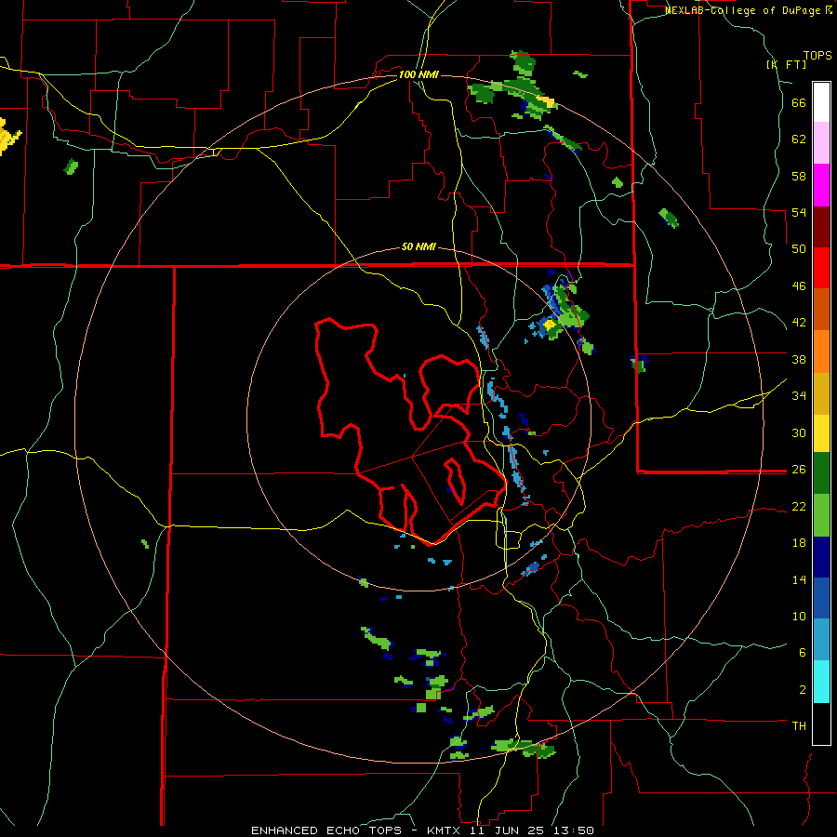Click the legend value 18
Image resolution: width=837 pixels, height=837 pixels.
coord(799,543)
